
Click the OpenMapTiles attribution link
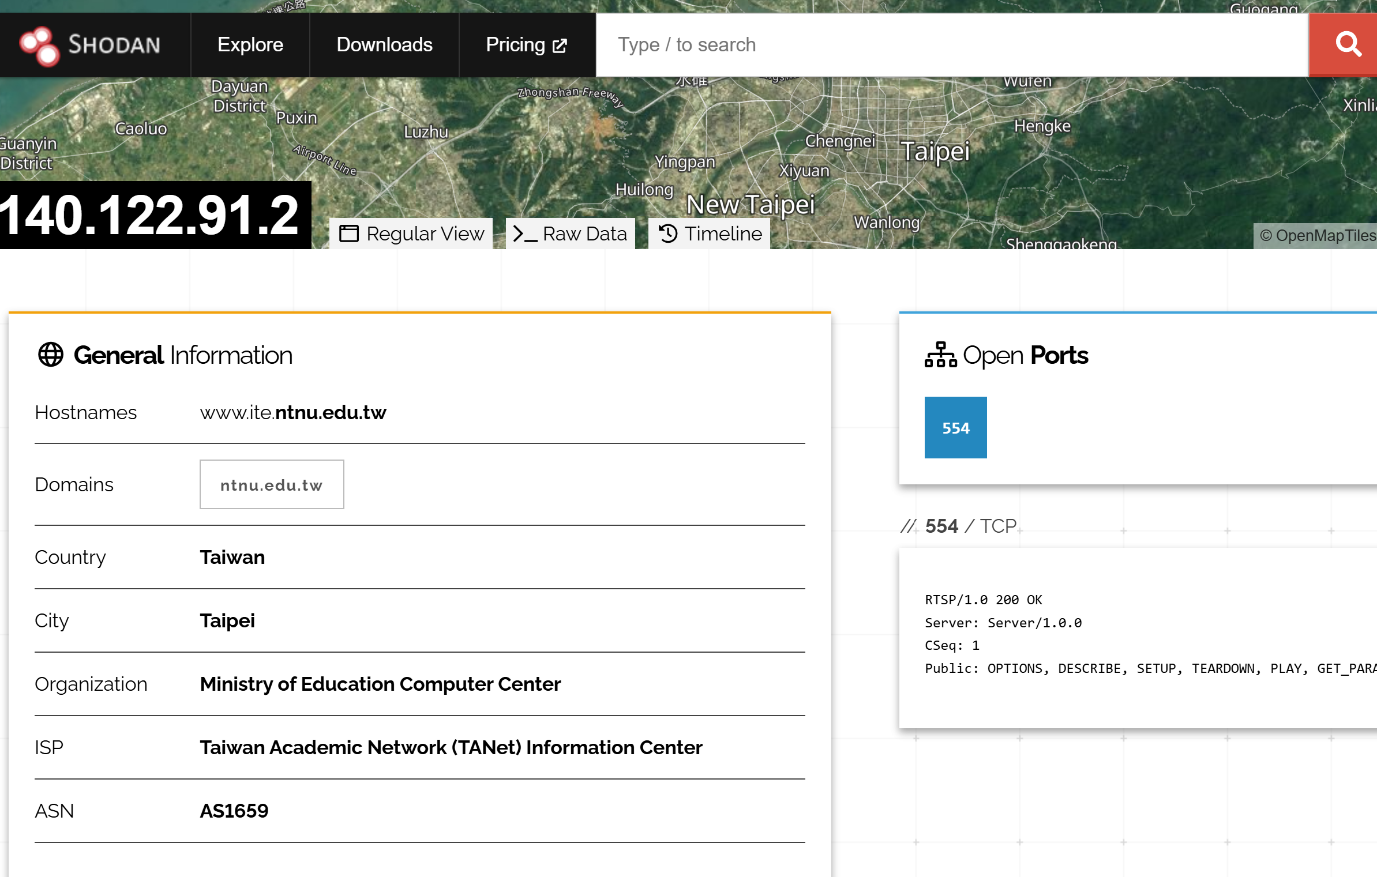(x=1318, y=235)
